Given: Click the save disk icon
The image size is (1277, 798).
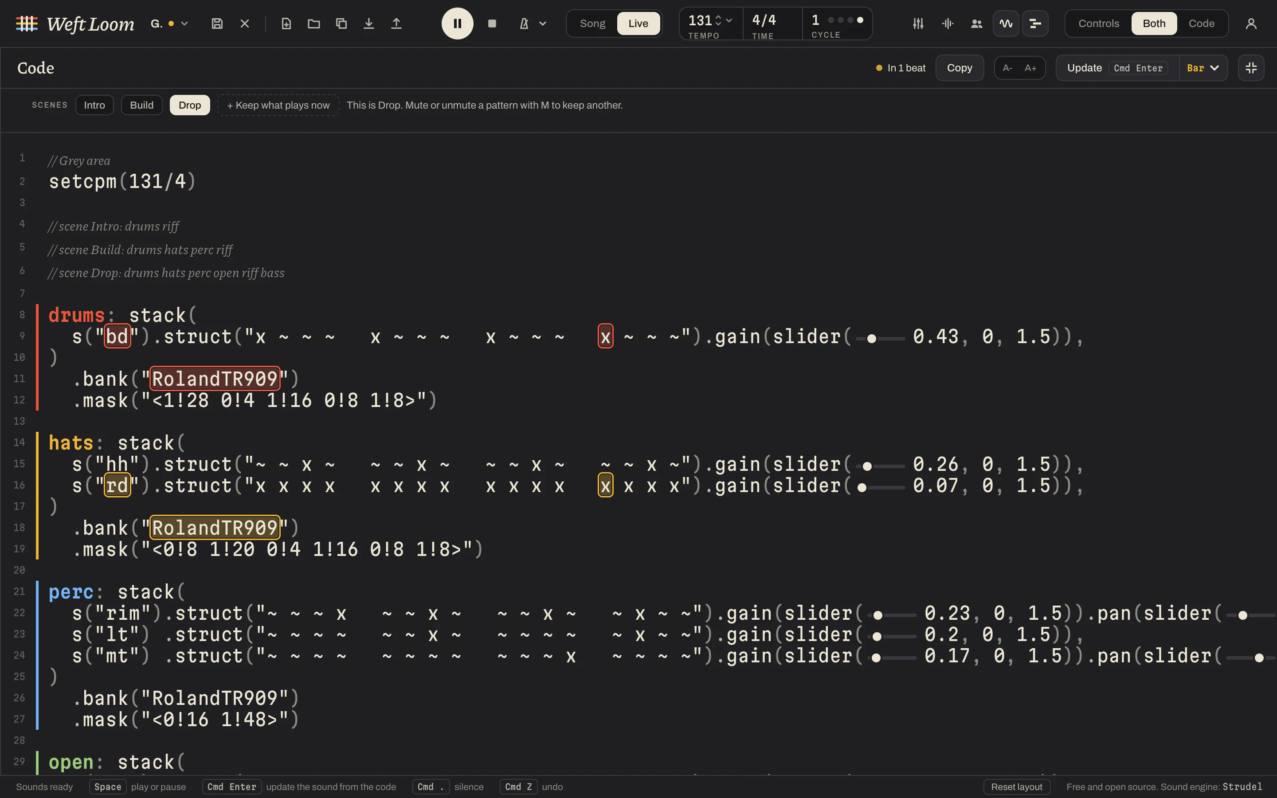Looking at the screenshot, I should pos(217,23).
